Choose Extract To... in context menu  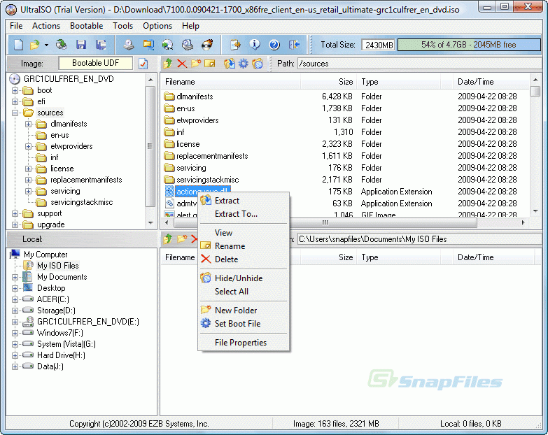click(244, 214)
